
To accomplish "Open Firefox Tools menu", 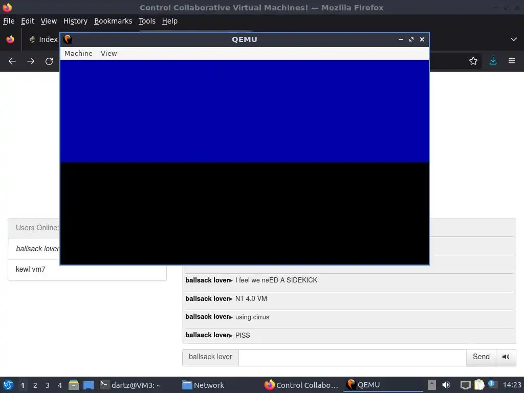I will coord(147,21).
